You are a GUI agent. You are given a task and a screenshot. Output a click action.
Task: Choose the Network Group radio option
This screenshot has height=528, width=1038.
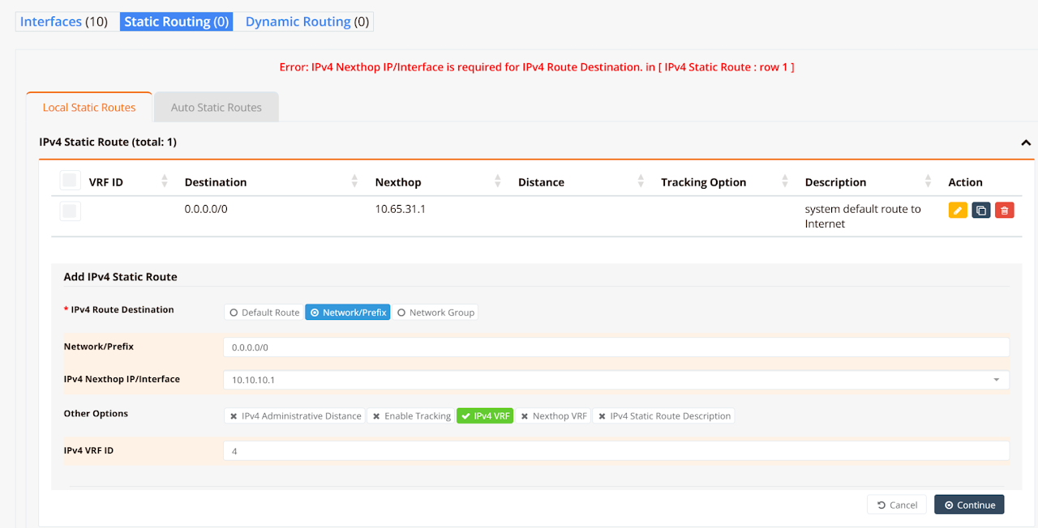click(435, 313)
